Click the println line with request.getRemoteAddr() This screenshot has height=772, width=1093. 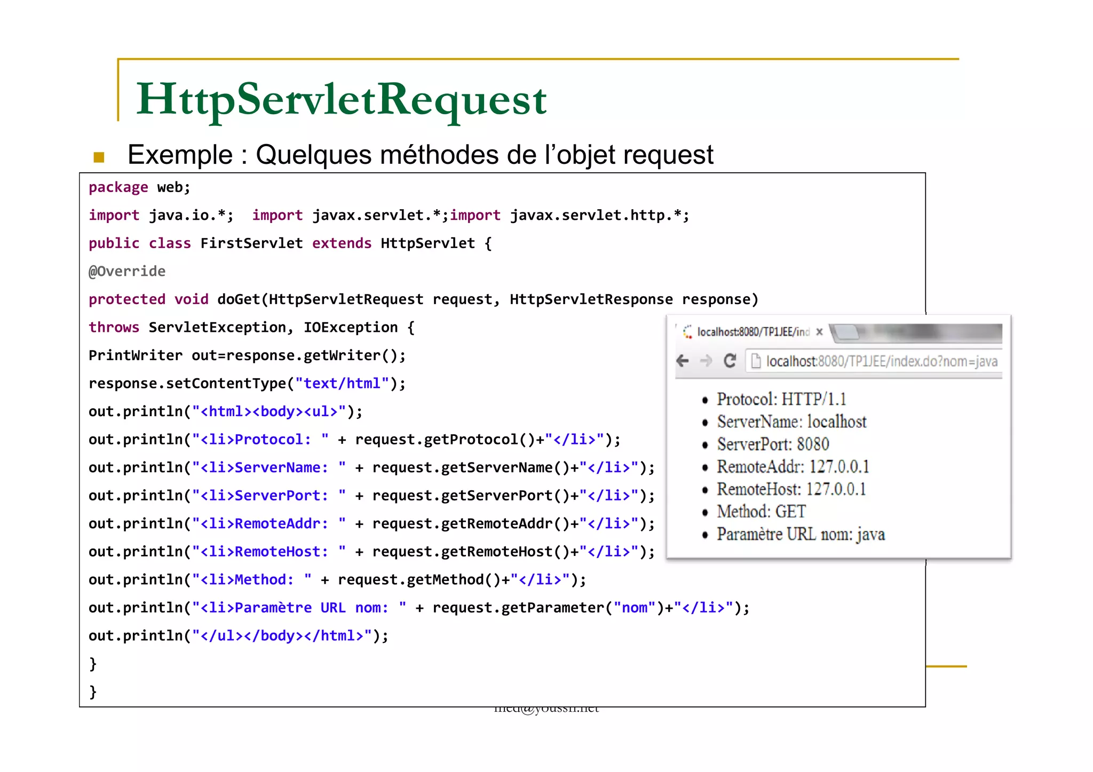[372, 523]
